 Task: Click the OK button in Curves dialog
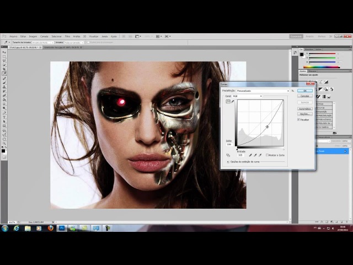304,91
